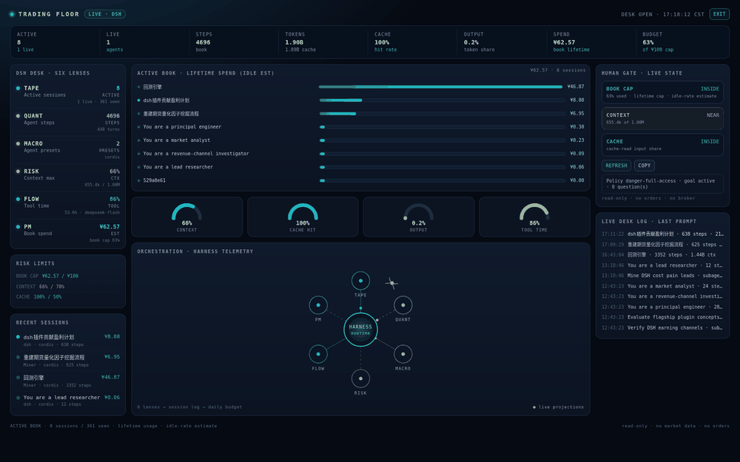The width and height of the screenshot is (740, 462).
Task: Click the 17:09:29 desk log entry
Action: [662, 244]
